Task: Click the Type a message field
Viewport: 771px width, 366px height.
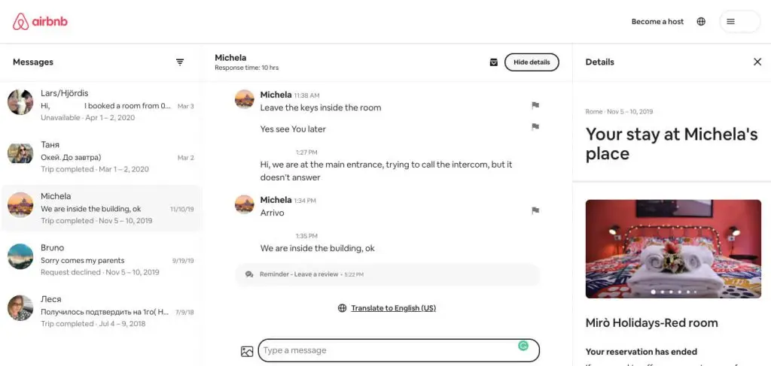Action: coord(399,350)
